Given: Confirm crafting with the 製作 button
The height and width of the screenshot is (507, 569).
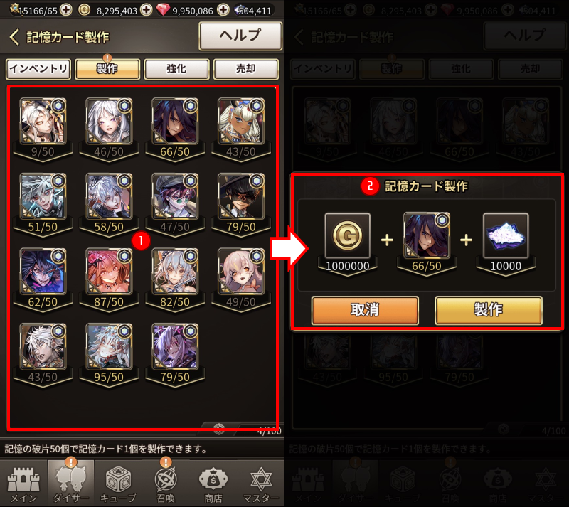Looking at the screenshot, I should pyautogui.click(x=489, y=310).
